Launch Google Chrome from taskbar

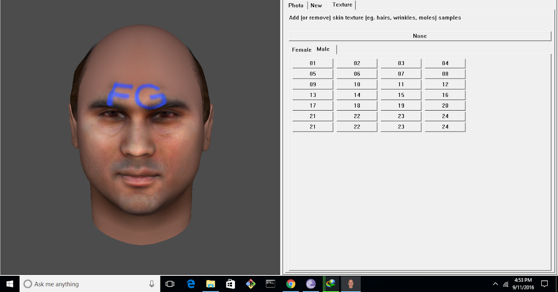point(290,284)
